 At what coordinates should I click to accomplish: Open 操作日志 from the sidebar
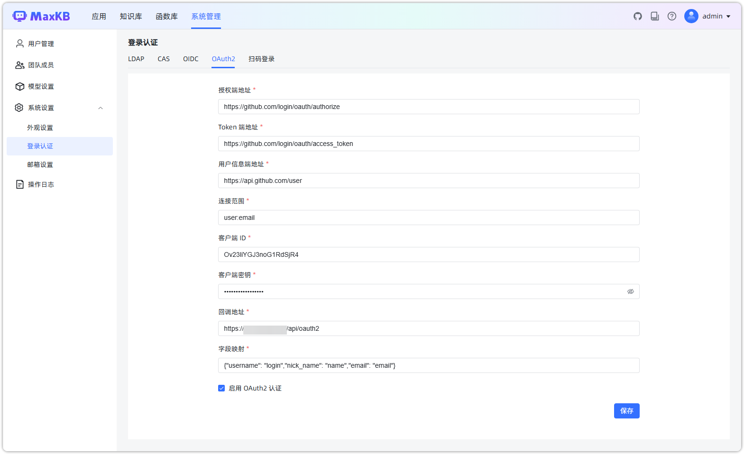tap(41, 184)
